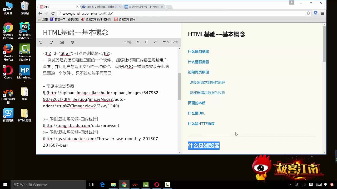This screenshot has width=337, height=189.
Task: Open revision history clock icon
Action: 72,42
